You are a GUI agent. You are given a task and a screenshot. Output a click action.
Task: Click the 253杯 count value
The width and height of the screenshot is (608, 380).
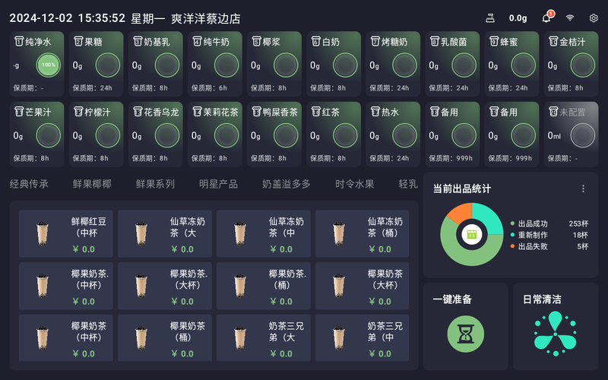[578, 223]
